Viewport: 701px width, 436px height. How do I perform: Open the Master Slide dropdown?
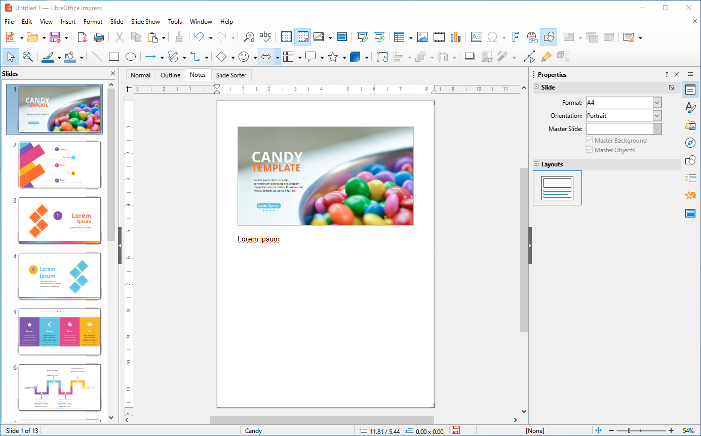pyautogui.click(x=657, y=129)
